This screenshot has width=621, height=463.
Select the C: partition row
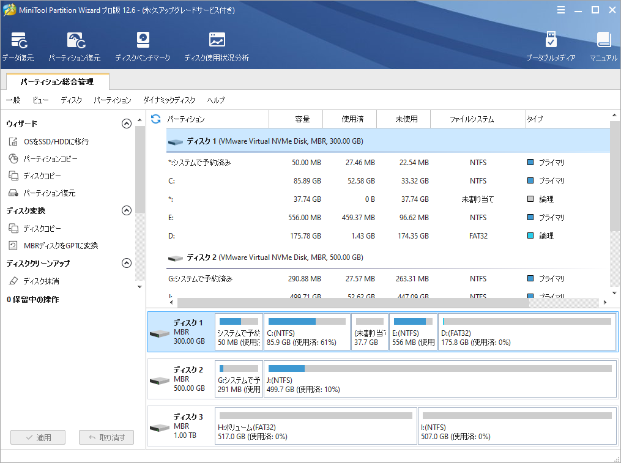pos(388,180)
